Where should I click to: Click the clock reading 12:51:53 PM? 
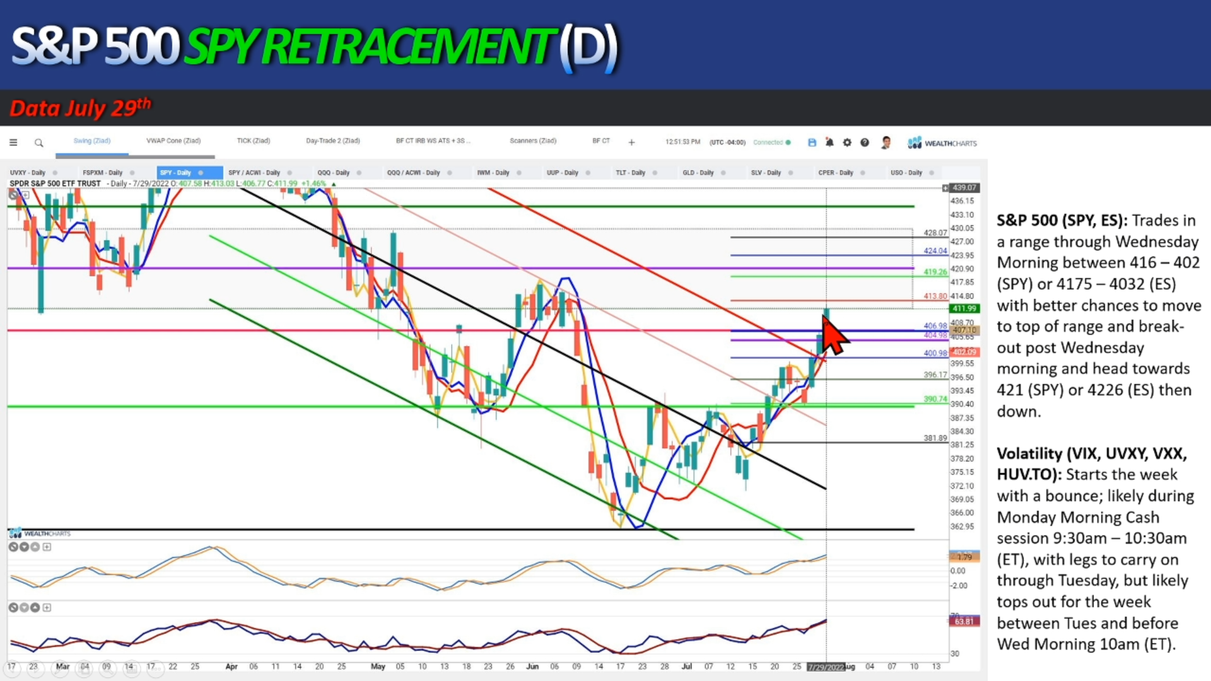682,143
